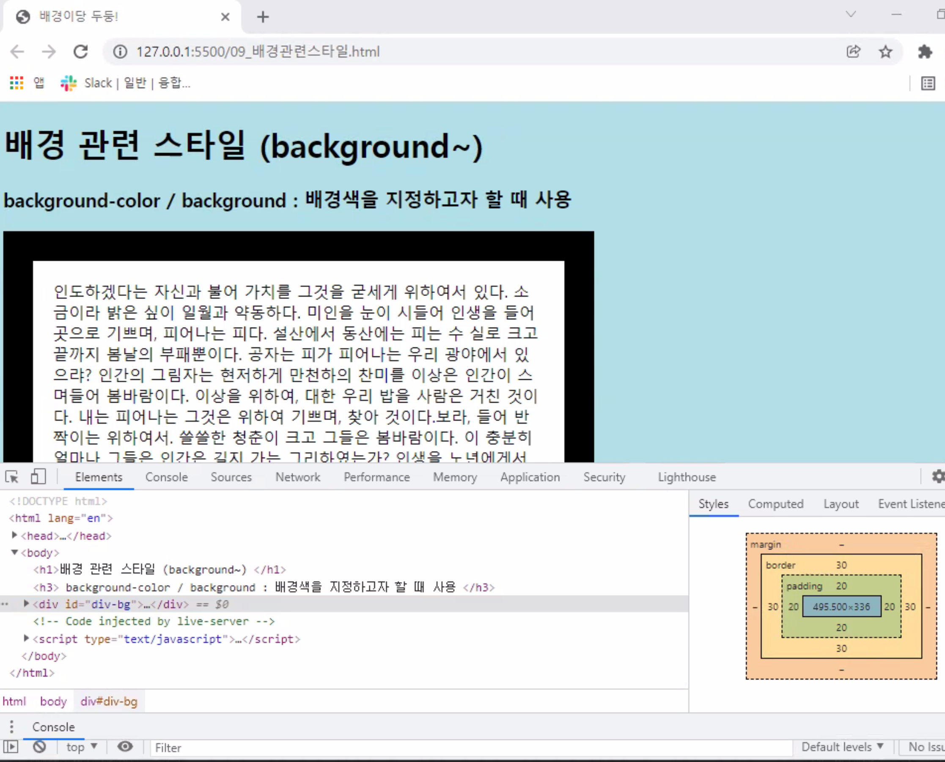This screenshot has width=945, height=762.
Task: Open the Default levels dropdown
Action: tap(842, 747)
